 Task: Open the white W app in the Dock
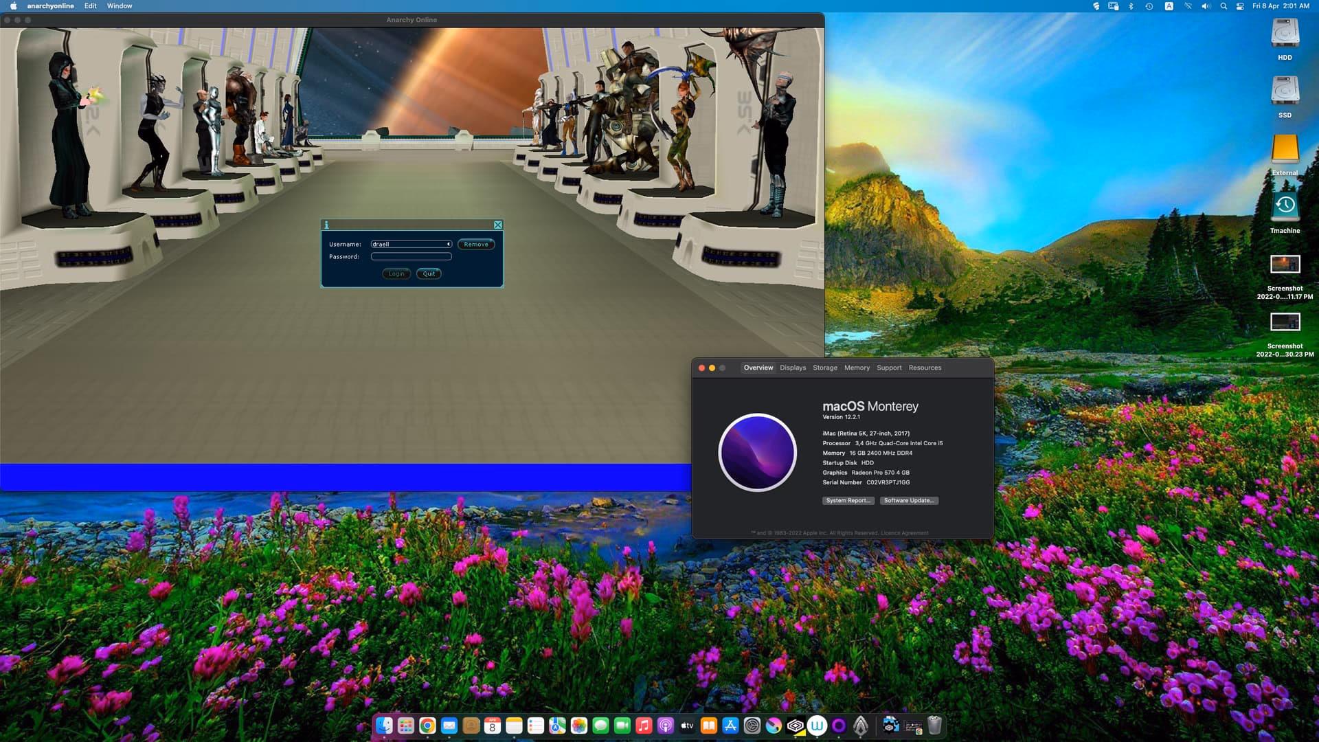817,726
